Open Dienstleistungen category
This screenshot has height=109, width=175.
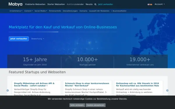click(x=70, y=11)
